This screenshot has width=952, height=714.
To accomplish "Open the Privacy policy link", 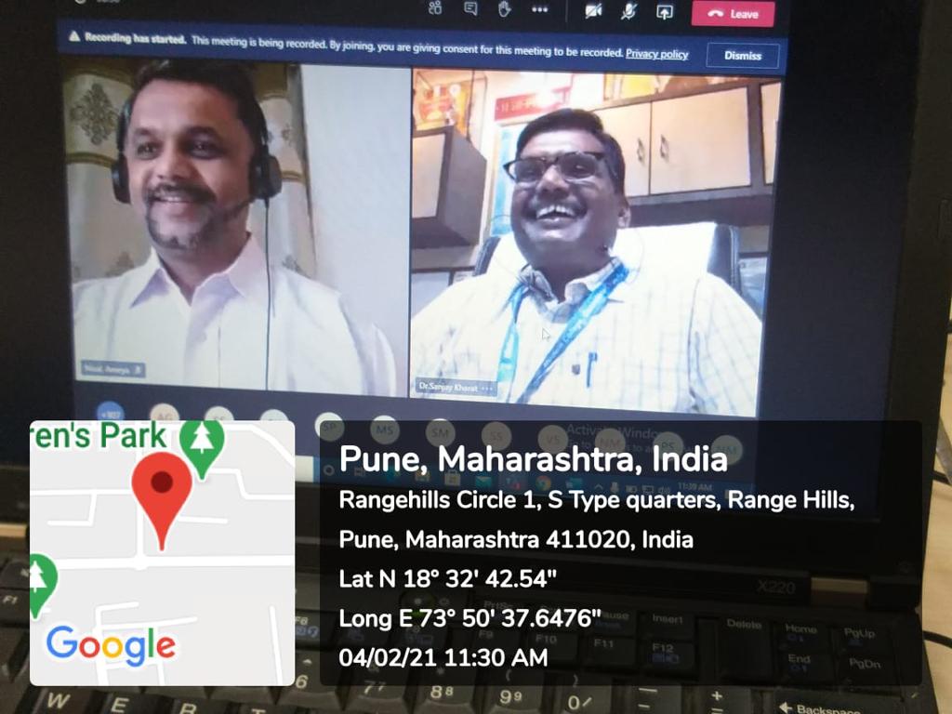I will tap(657, 53).
